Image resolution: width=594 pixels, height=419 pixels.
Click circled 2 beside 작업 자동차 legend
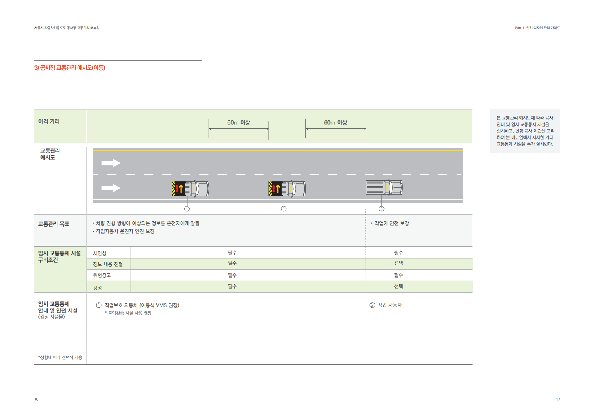(372, 305)
